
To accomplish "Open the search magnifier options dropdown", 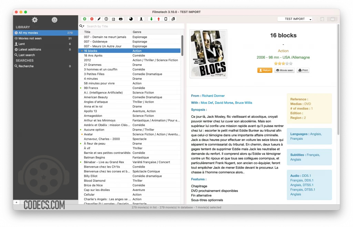I will point(82,26).
